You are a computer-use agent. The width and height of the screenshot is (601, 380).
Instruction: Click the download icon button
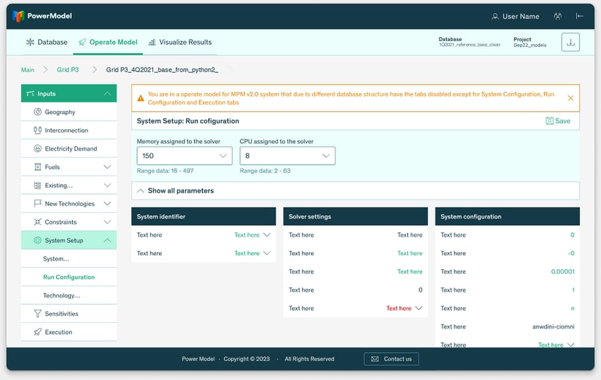[570, 42]
